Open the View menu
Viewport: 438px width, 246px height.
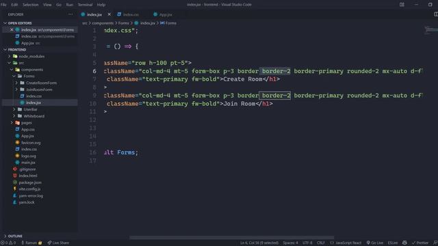(47, 5)
